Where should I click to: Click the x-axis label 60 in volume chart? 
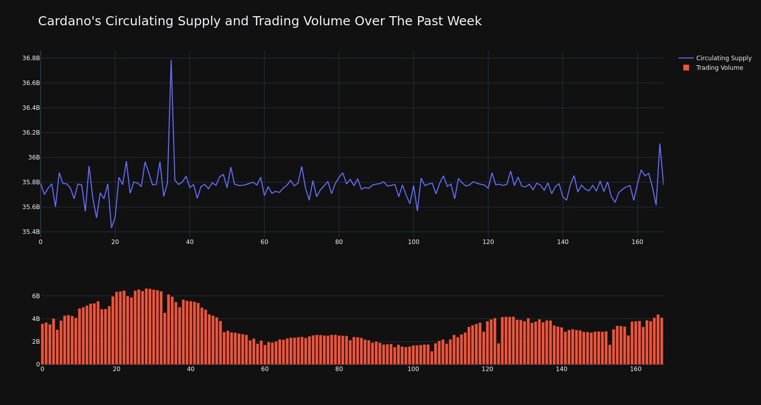point(265,369)
